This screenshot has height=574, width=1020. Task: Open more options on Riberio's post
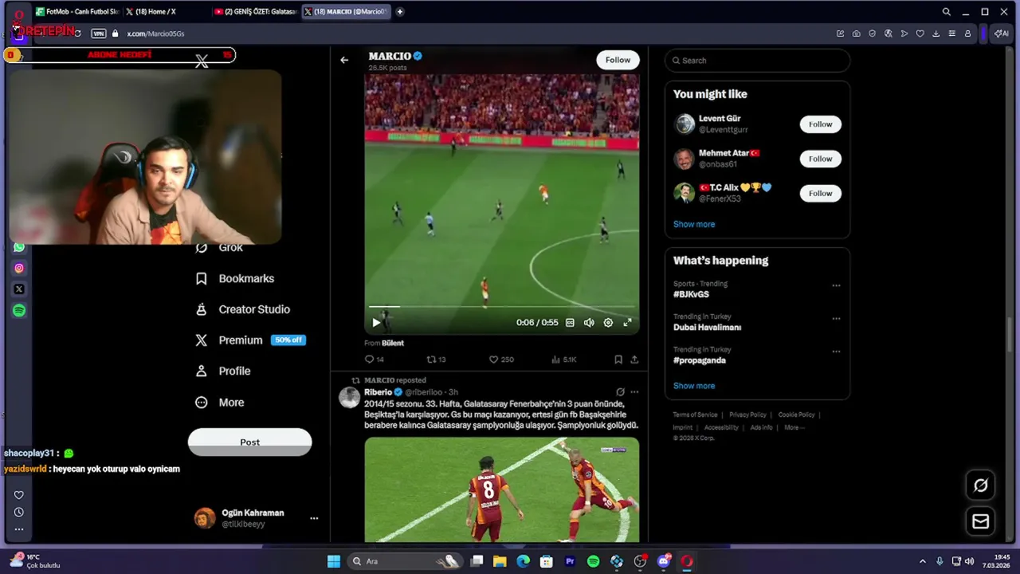point(634,392)
